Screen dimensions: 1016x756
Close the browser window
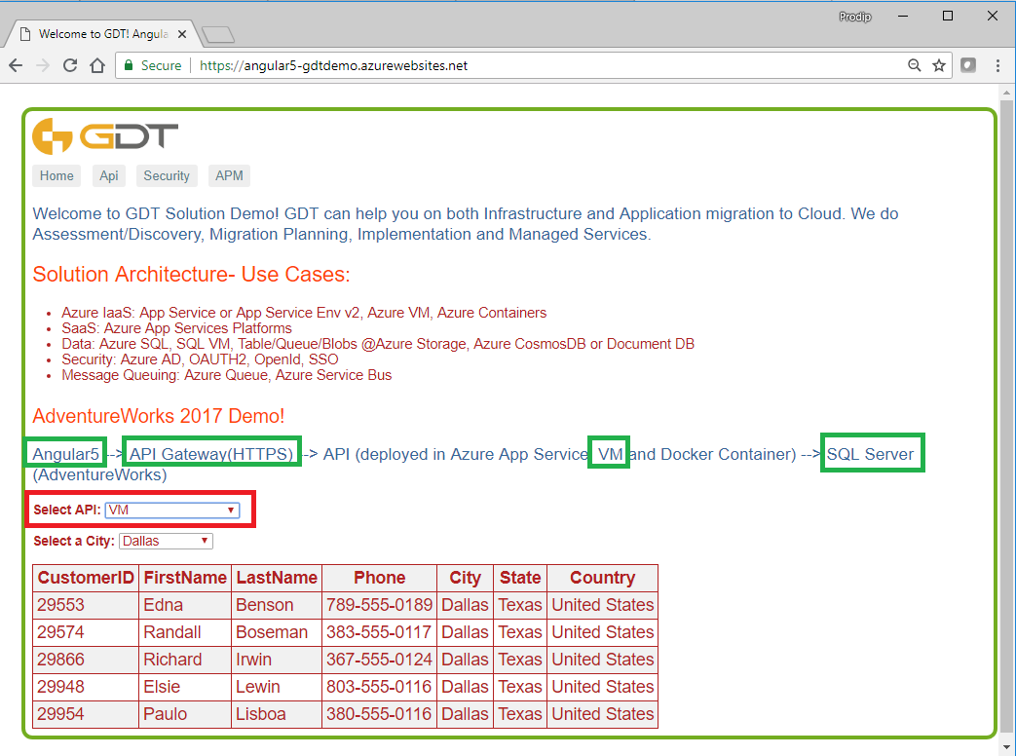[x=992, y=17]
